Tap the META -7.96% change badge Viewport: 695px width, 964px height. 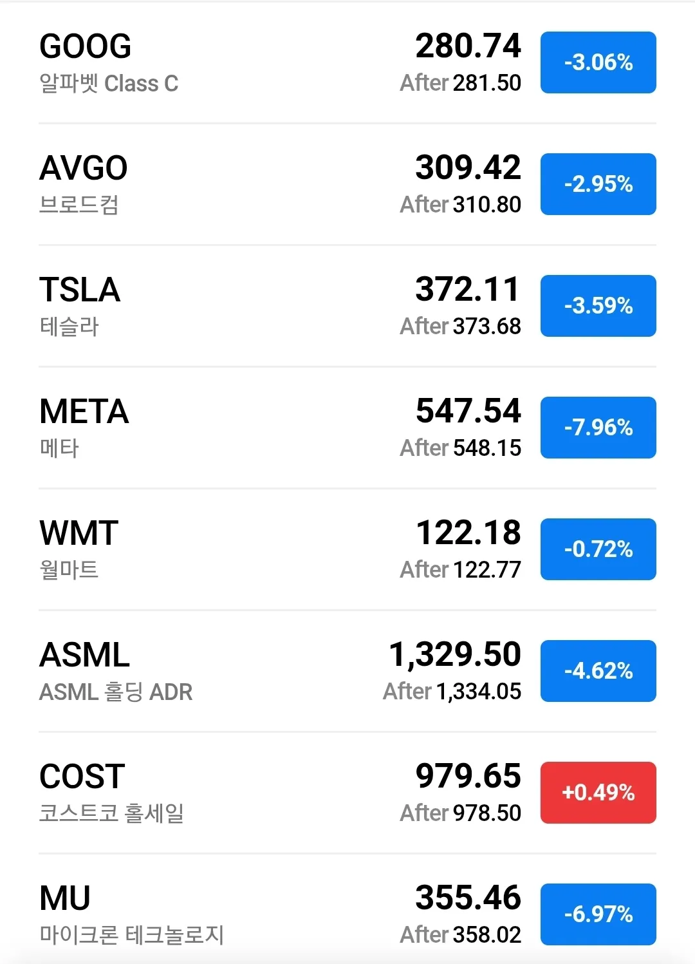tap(598, 428)
